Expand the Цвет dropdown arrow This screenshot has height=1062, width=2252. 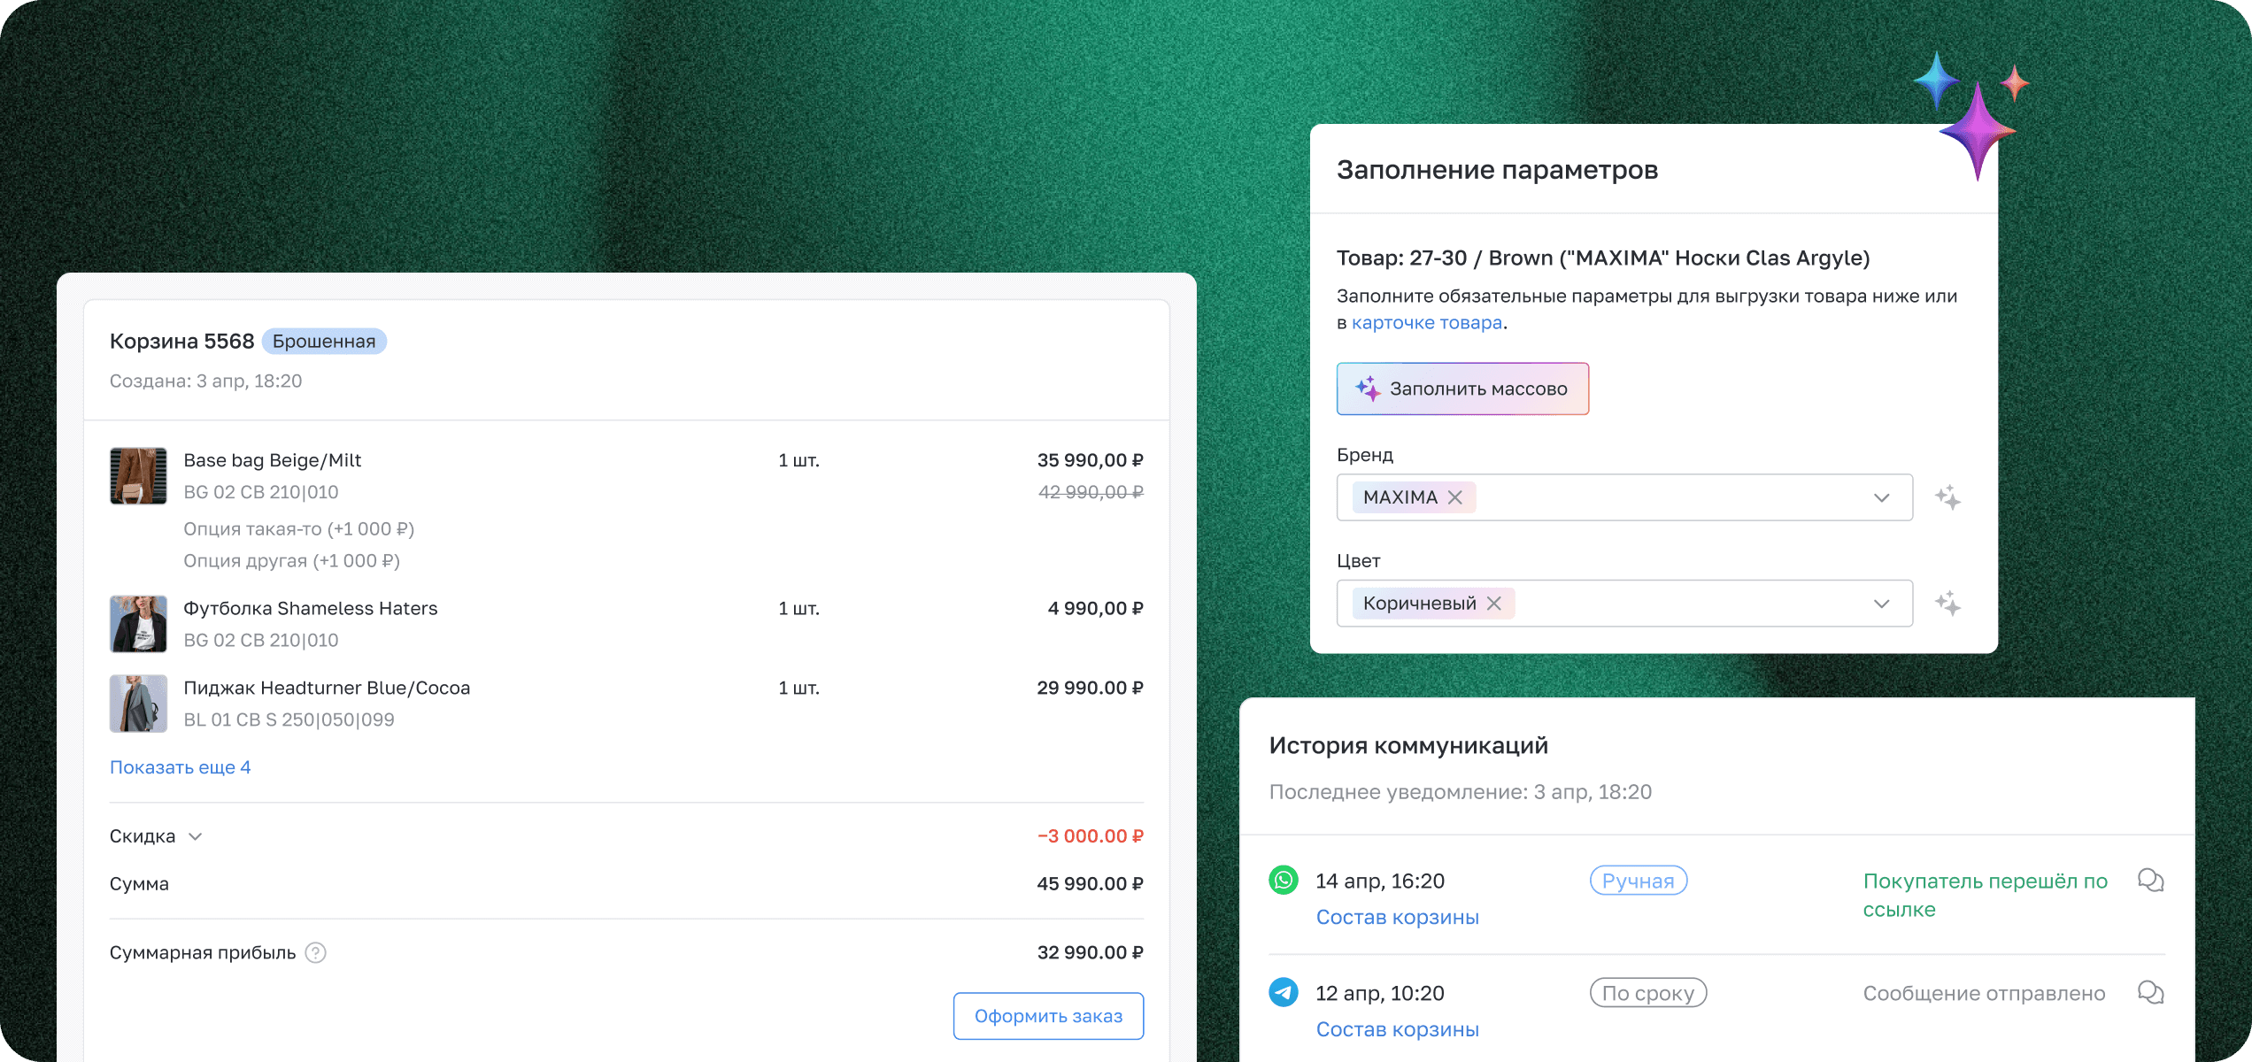(1882, 604)
